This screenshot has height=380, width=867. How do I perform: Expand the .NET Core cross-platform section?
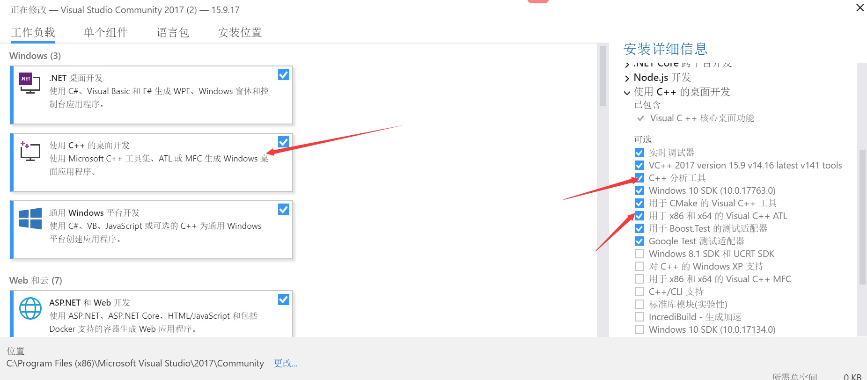(x=627, y=65)
